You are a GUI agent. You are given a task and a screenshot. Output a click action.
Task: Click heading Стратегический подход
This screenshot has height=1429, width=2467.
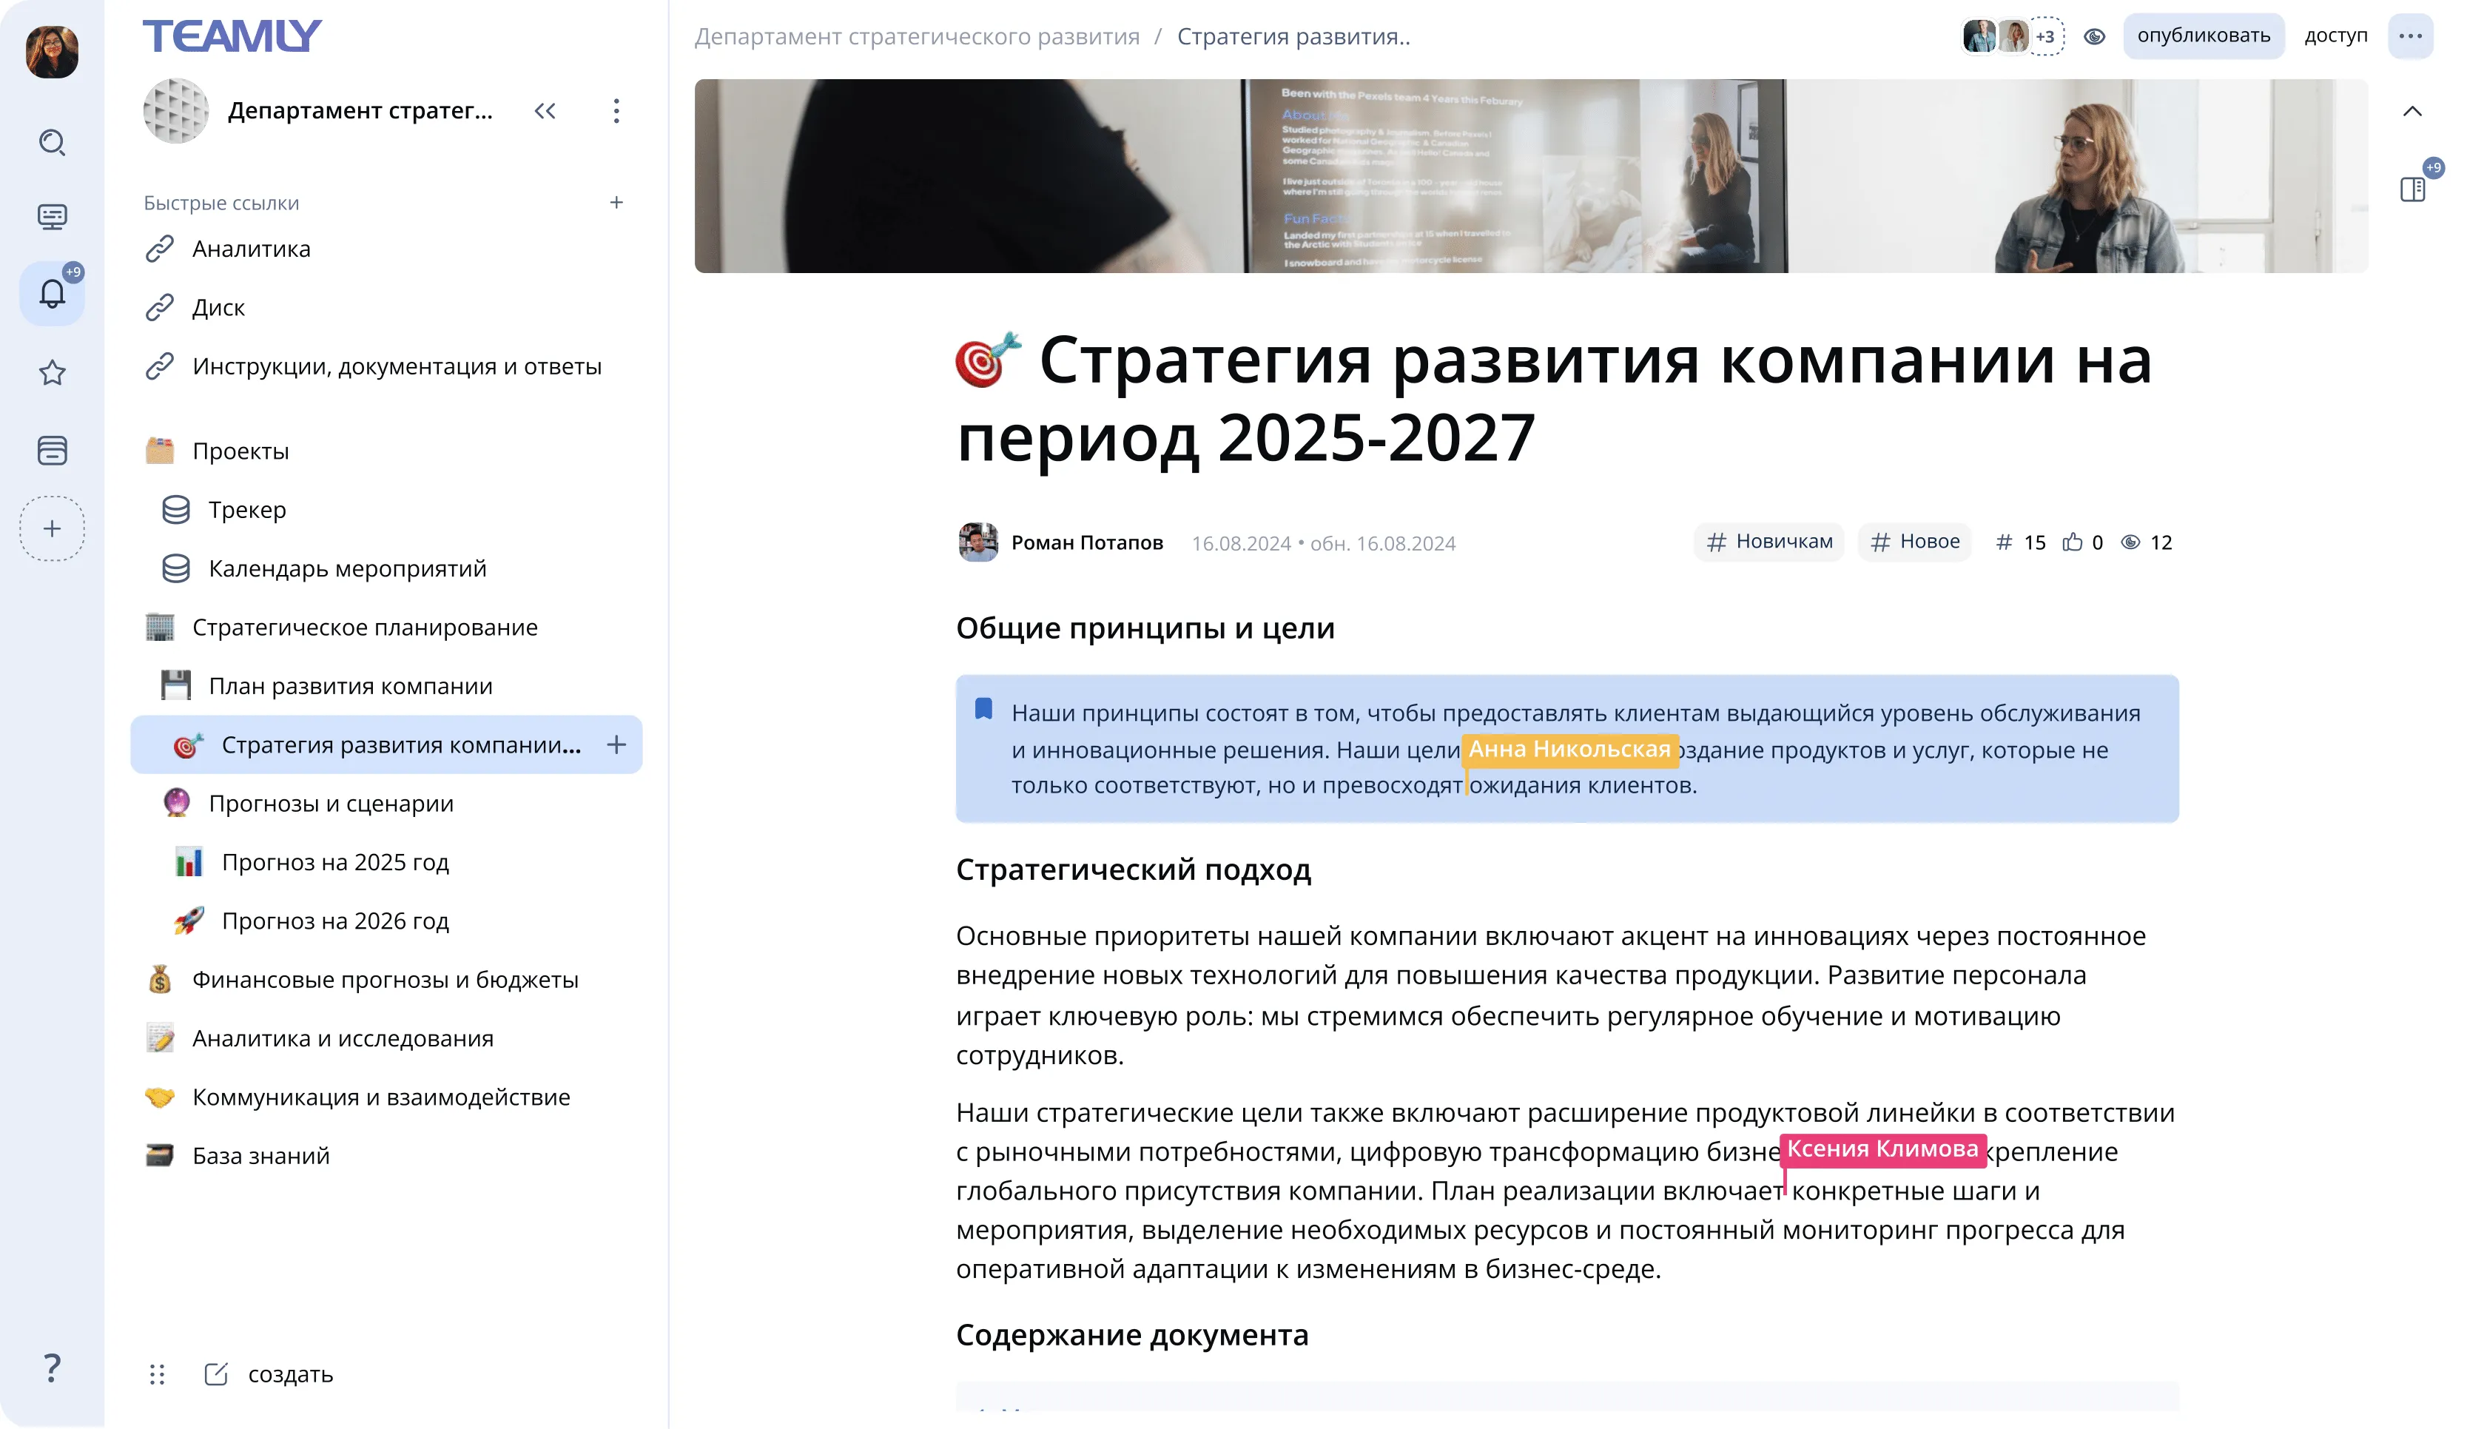click(1134, 870)
